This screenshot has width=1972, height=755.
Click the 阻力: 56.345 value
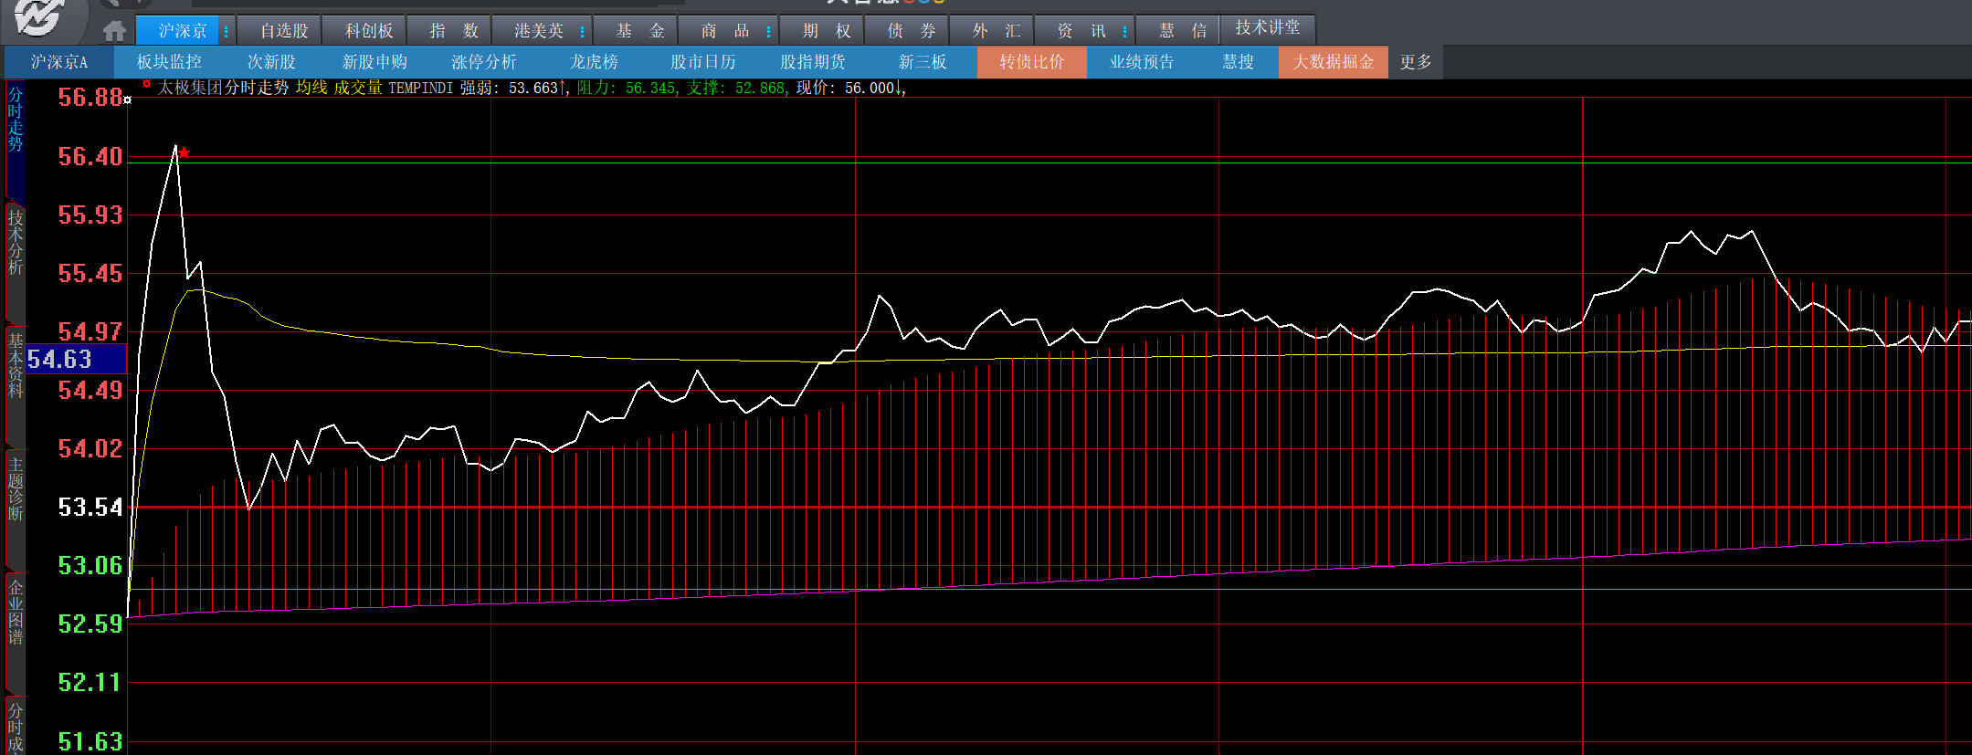[x=627, y=88]
